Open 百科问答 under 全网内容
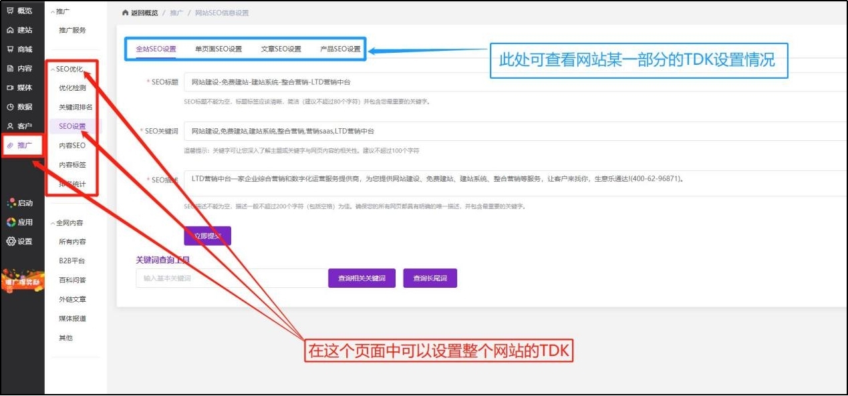Screen dimensions: 848x396 pyautogui.click(x=72, y=280)
